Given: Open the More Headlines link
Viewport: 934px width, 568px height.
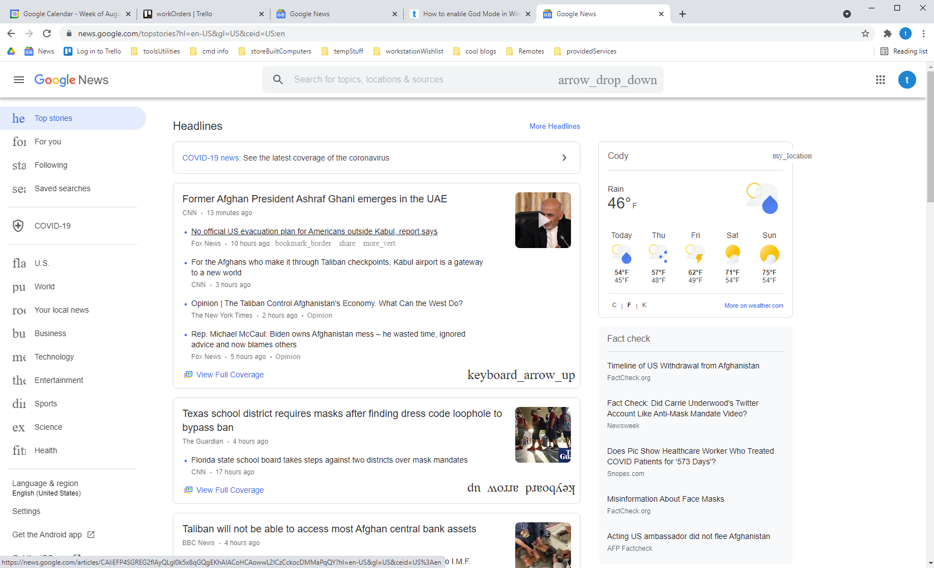Looking at the screenshot, I should [x=555, y=127].
